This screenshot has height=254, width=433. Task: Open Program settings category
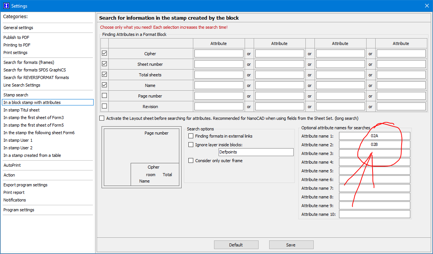tap(19, 210)
